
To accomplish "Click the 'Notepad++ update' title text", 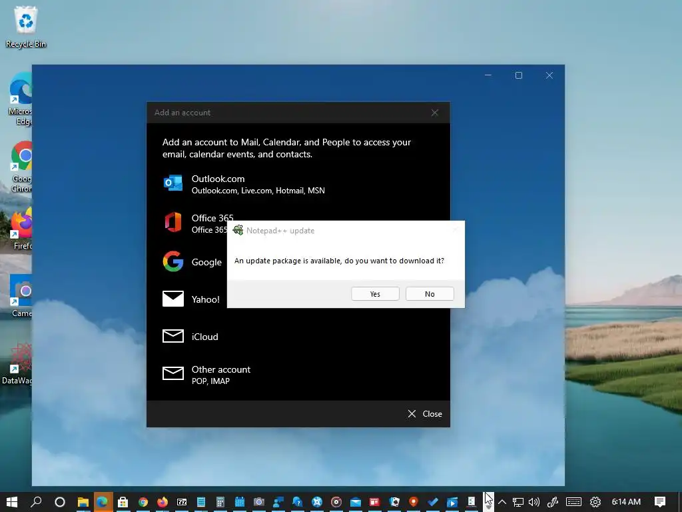I will [x=280, y=231].
